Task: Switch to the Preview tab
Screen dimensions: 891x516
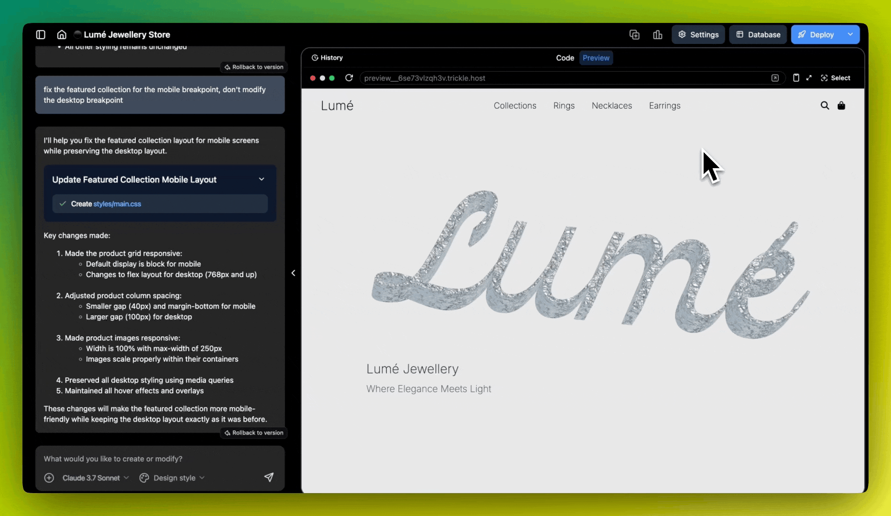Action: (596, 58)
